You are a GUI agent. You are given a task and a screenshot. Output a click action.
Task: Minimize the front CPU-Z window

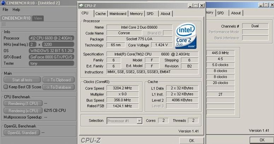tap(190, 6)
